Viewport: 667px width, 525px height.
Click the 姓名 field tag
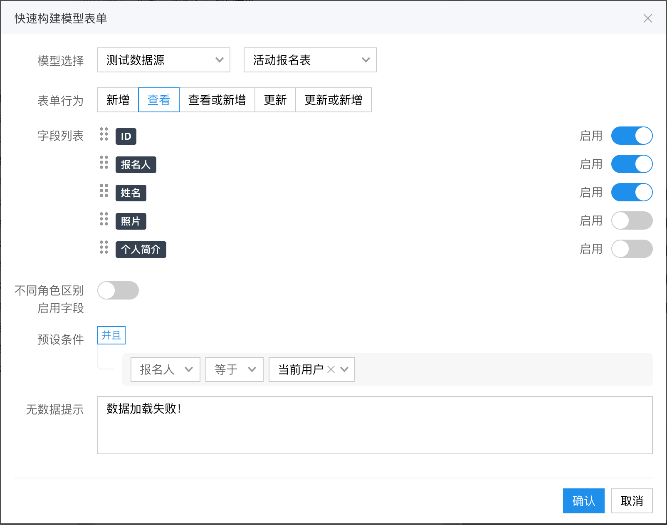[x=131, y=193]
